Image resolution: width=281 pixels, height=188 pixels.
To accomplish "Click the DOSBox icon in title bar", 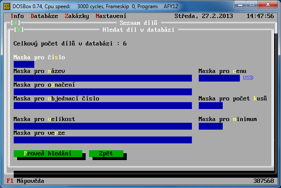I will point(6,5).
